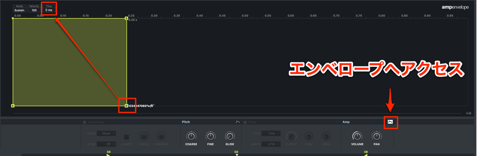Screen dimensions: 477x156
Task: Click the filter CUTOFF knob
Action: [291, 136]
